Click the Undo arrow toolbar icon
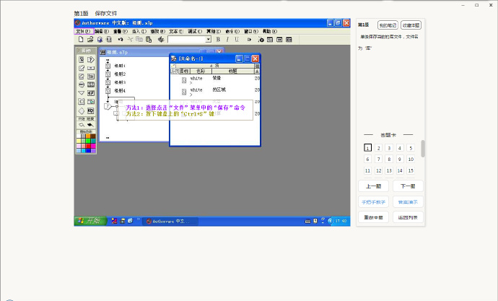Viewport: 498px width, 301px height. (120, 39)
